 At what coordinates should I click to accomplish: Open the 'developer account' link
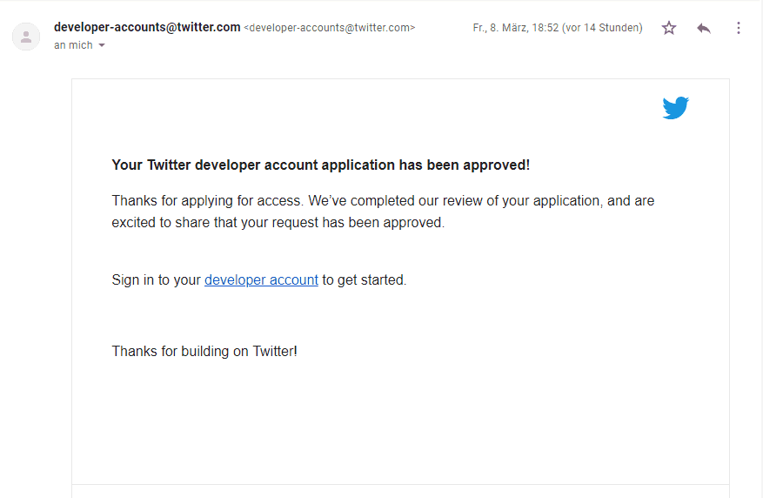[x=261, y=280]
